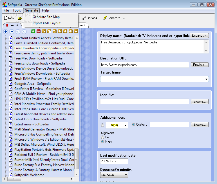
Task: Click the Display name text area
Action: 152,46
